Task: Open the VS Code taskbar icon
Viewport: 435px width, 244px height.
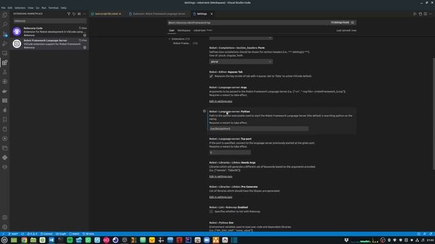Action: 52,240
